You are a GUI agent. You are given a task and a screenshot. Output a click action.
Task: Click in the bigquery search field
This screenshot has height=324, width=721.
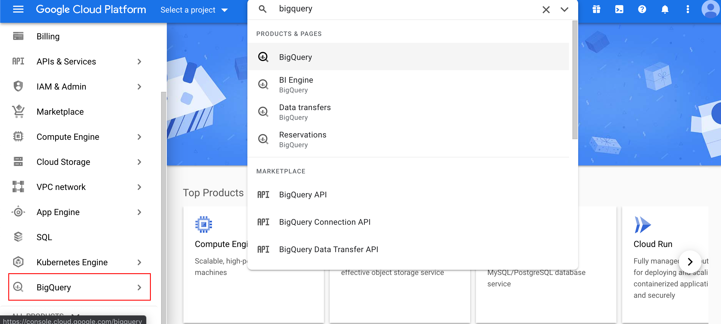406,9
